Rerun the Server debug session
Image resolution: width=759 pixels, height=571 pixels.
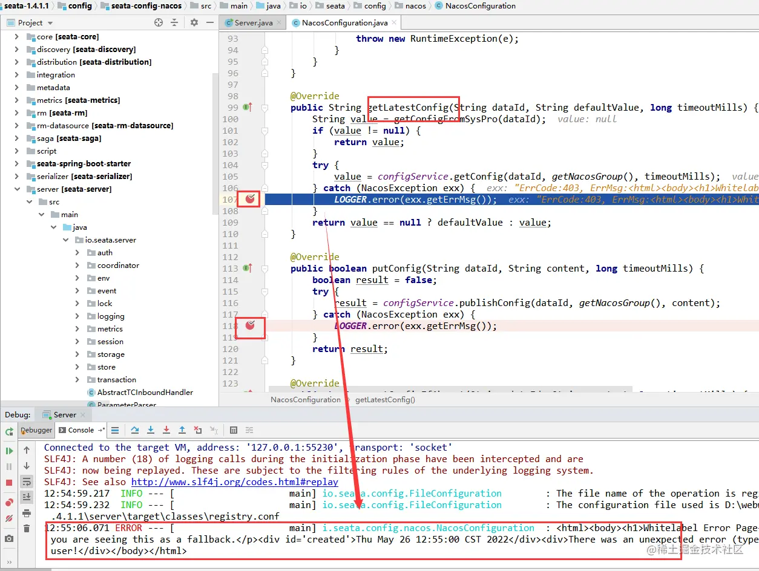[x=9, y=431]
